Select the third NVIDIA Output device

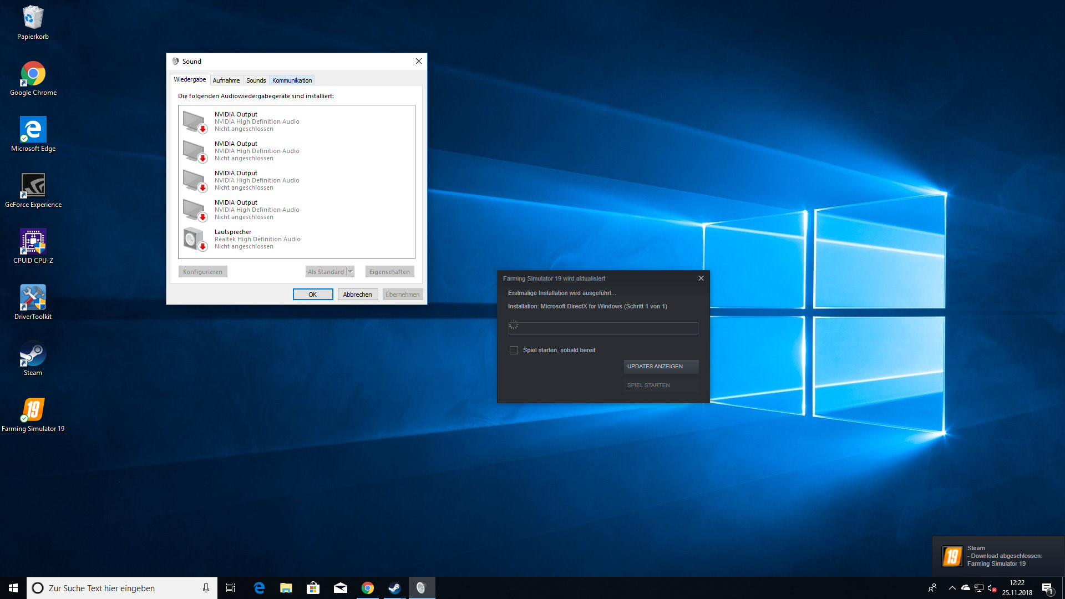pyautogui.click(x=296, y=180)
